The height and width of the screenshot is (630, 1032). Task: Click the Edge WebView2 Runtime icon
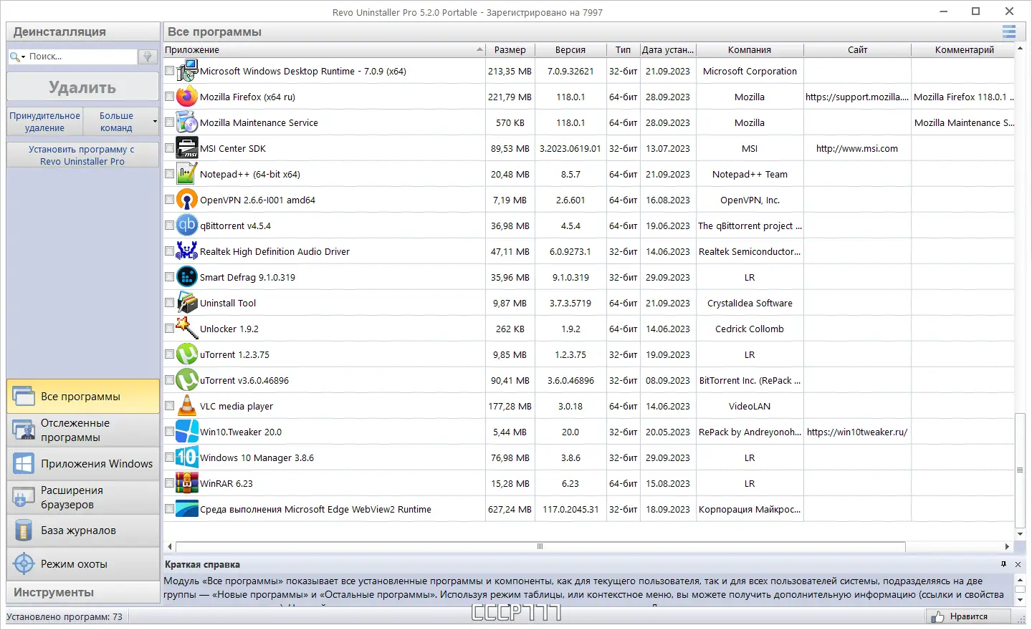click(x=187, y=509)
